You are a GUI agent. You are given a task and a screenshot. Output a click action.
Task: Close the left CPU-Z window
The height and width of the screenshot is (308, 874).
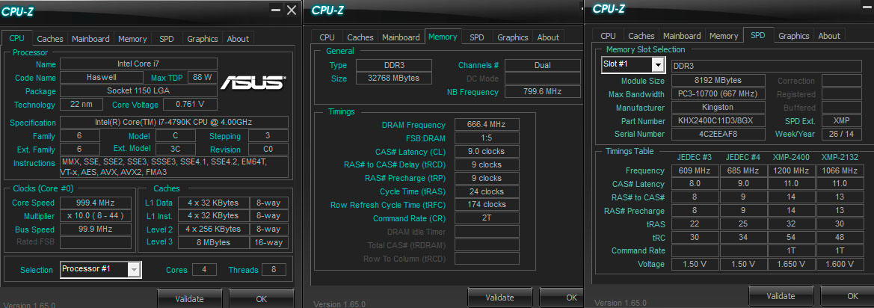(x=292, y=10)
